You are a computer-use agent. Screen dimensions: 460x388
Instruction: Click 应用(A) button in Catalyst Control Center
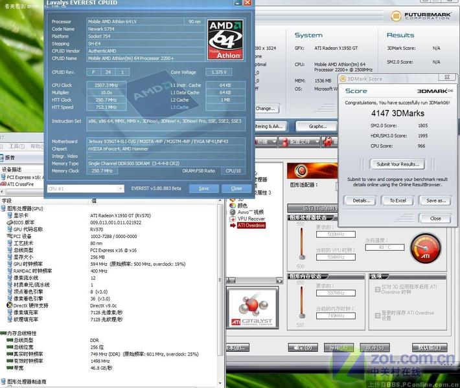pyautogui.click(x=339, y=348)
